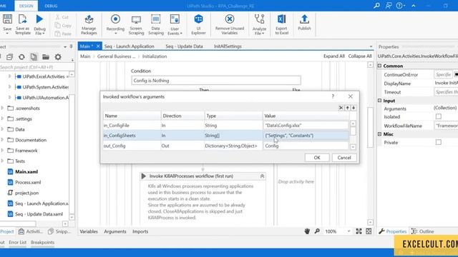Expand the Framework folder
This screenshot has width=458, height=257.
coord(2,151)
